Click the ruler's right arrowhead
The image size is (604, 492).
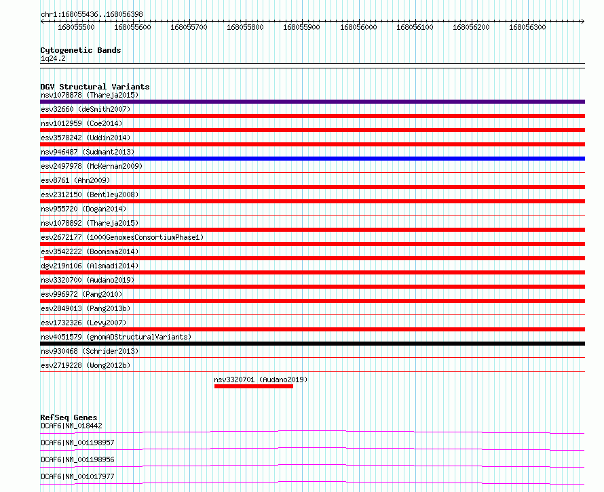point(583,21)
